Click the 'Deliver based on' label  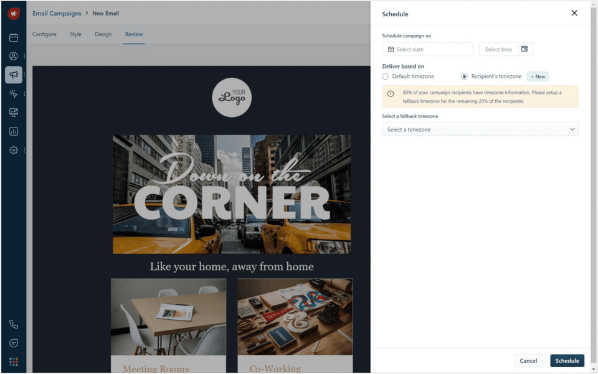pos(403,66)
